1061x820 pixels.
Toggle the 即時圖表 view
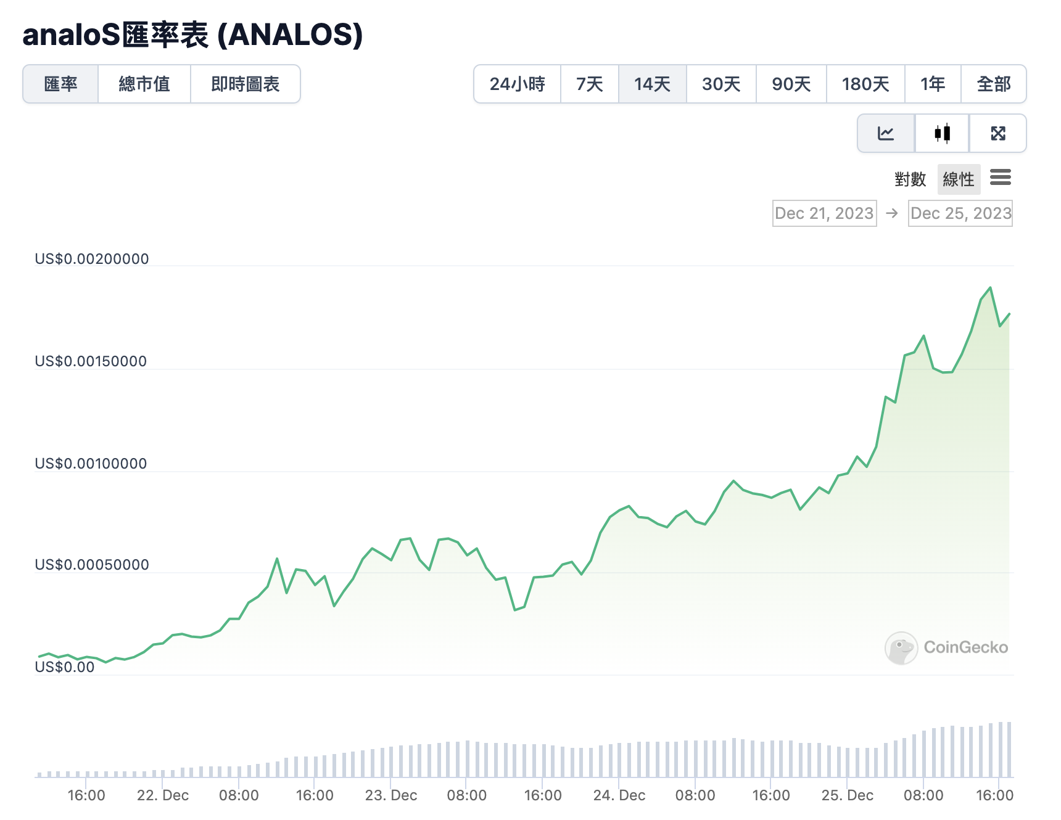(245, 84)
